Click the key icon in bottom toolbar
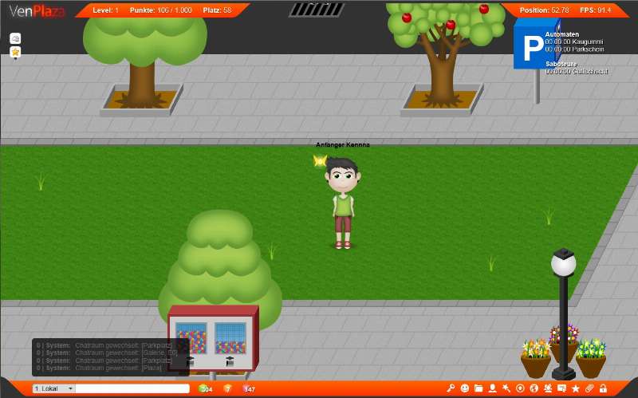Image resolution: width=638 pixels, height=398 pixels. [451, 388]
